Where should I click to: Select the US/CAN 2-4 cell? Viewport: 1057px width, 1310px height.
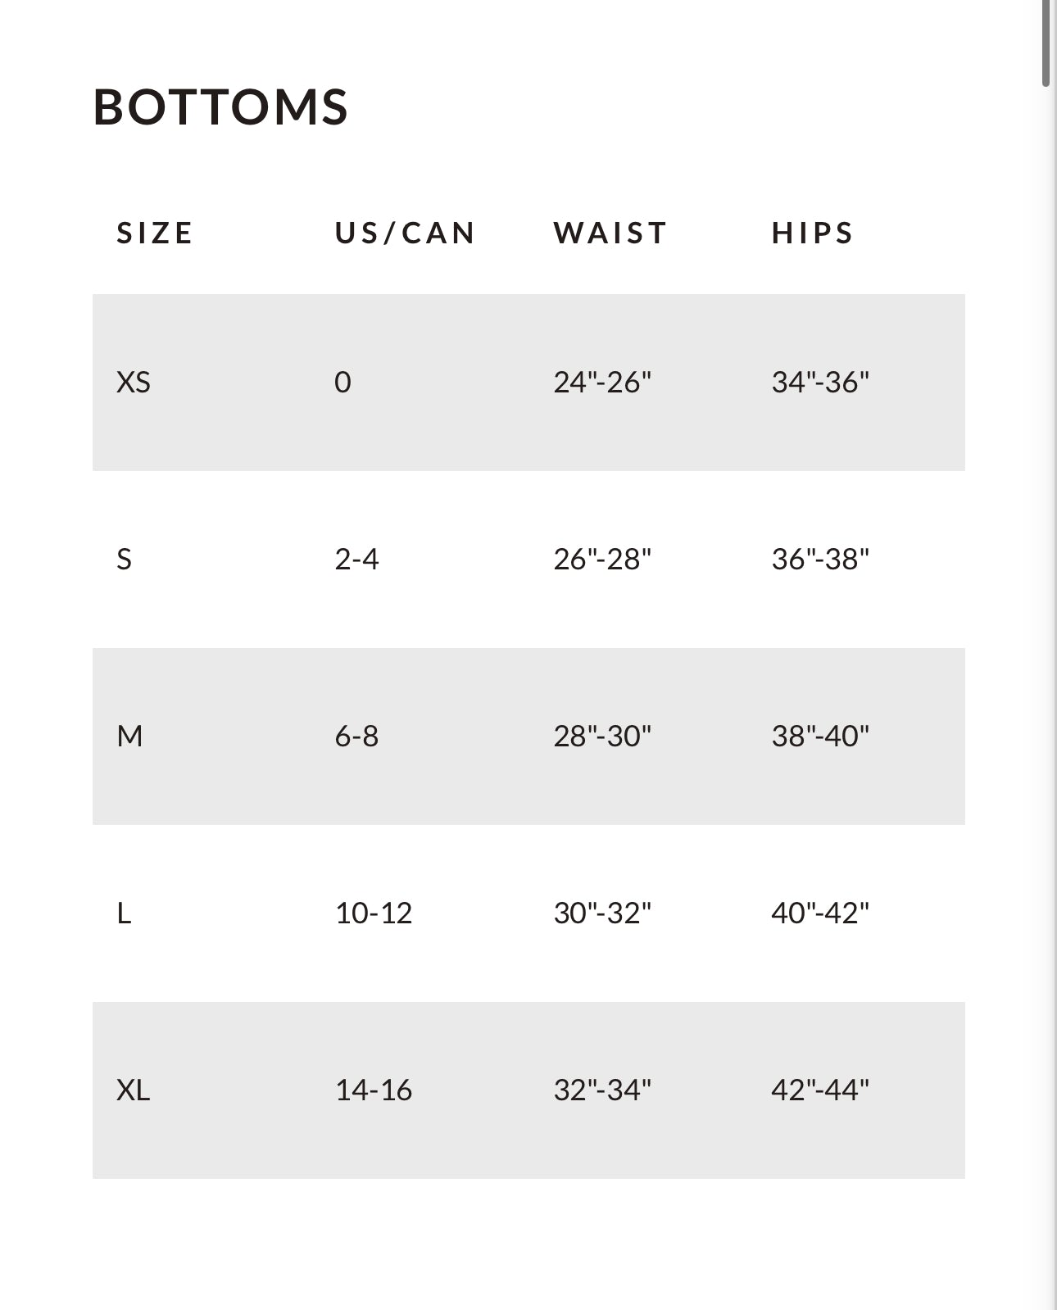[356, 560]
